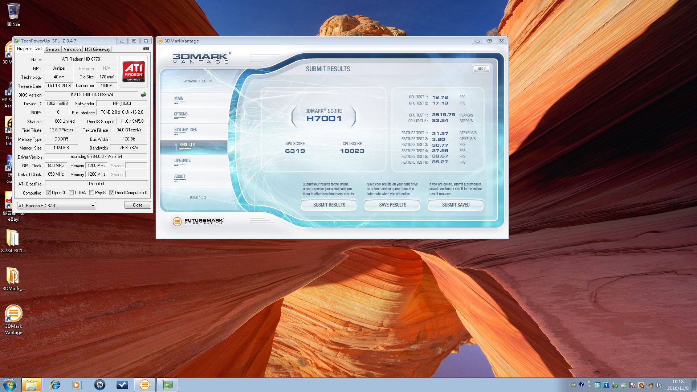This screenshot has height=392, width=697.
Task: Click the Feature Test 6 value 85.27
Action: (x=440, y=162)
